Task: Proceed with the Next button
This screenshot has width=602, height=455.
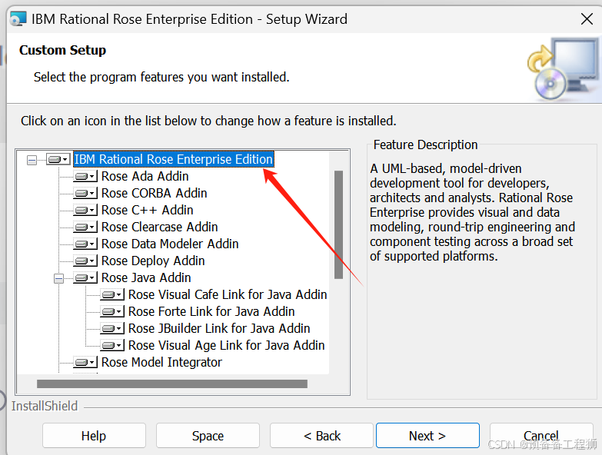Action: 427,436
